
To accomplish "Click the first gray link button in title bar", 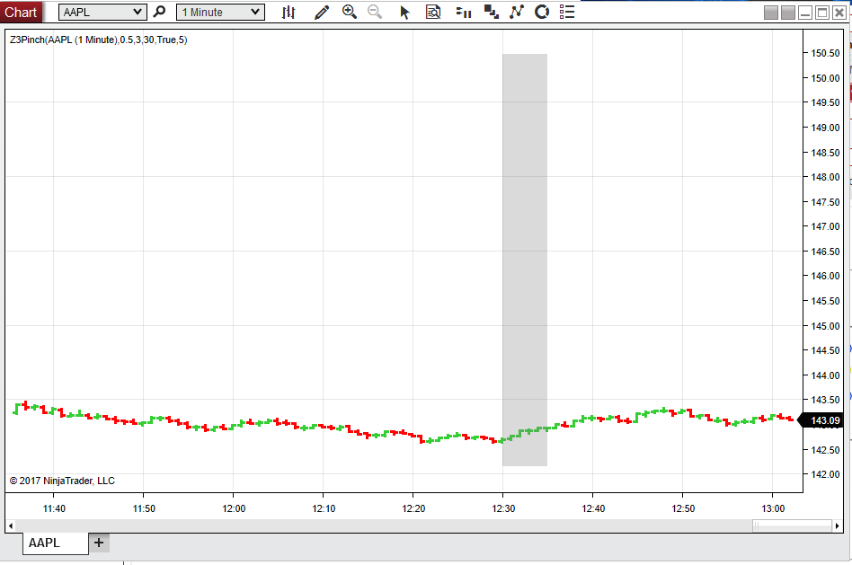I will (770, 12).
